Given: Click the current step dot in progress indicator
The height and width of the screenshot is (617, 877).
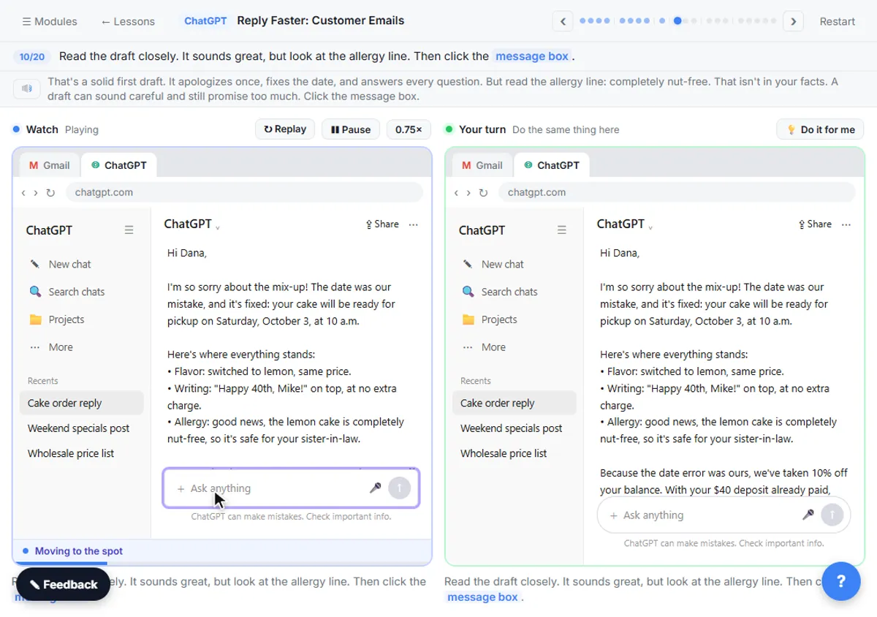Looking at the screenshot, I should click(677, 21).
